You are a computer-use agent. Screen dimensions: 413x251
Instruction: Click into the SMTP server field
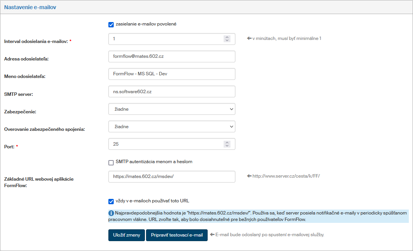172,92
